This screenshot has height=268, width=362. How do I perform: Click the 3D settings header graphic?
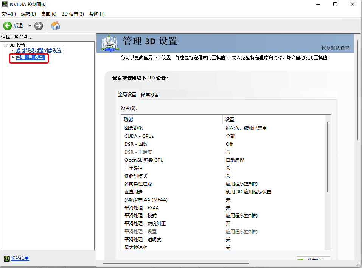click(x=111, y=43)
